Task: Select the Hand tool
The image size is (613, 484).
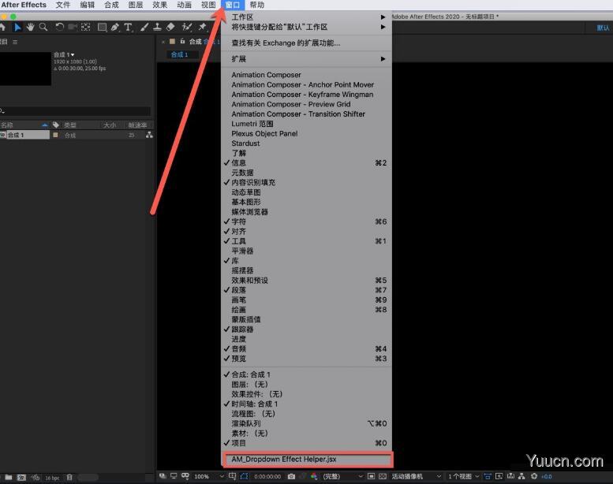Action: coord(30,28)
